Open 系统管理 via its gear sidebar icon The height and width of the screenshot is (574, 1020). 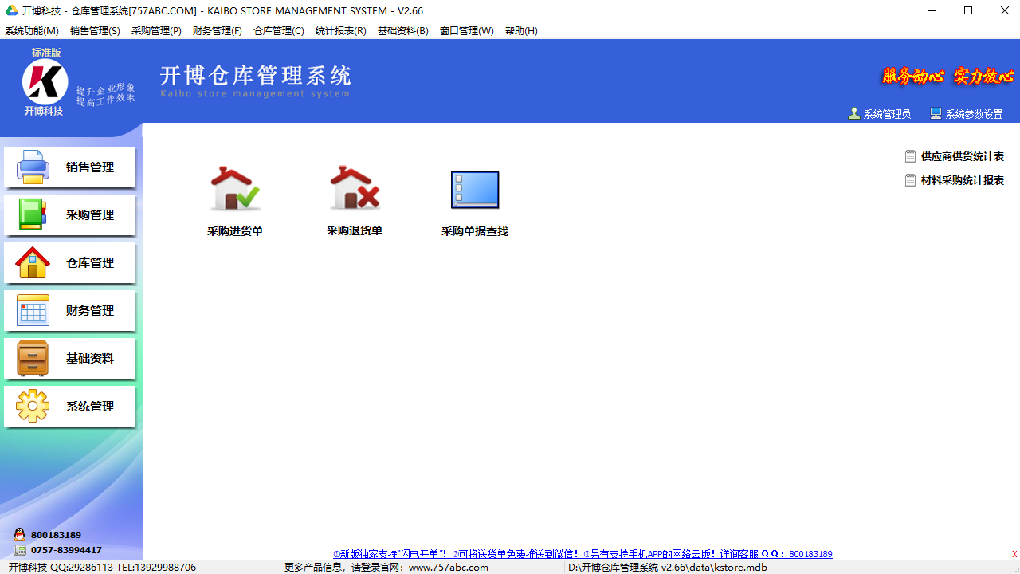click(x=32, y=406)
